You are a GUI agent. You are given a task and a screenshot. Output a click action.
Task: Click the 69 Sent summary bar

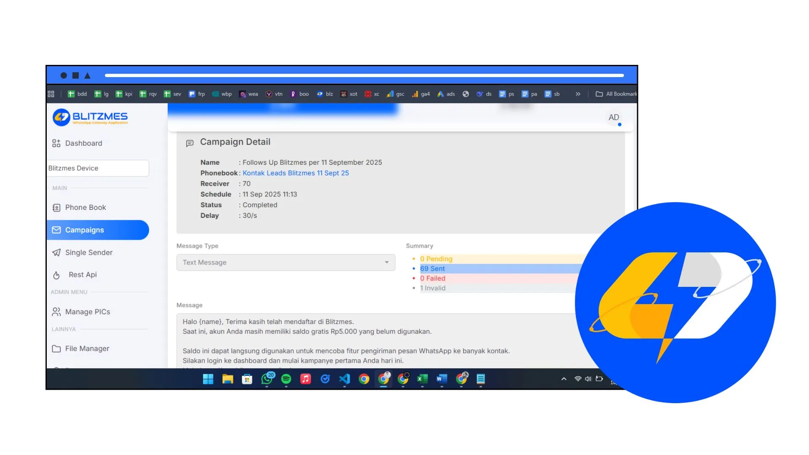coord(497,269)
